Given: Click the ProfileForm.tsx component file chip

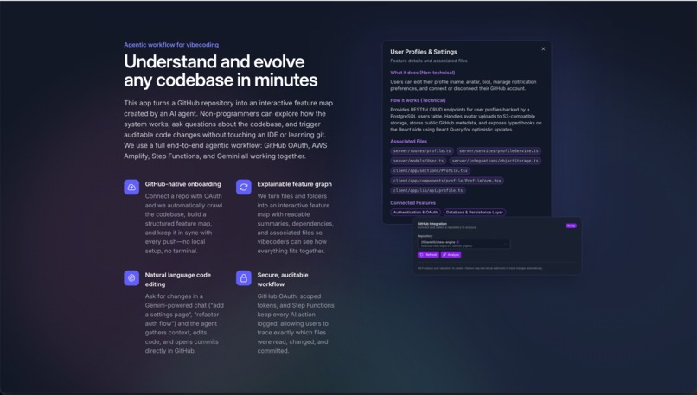Looking at the screenshot, I should 447,181.
